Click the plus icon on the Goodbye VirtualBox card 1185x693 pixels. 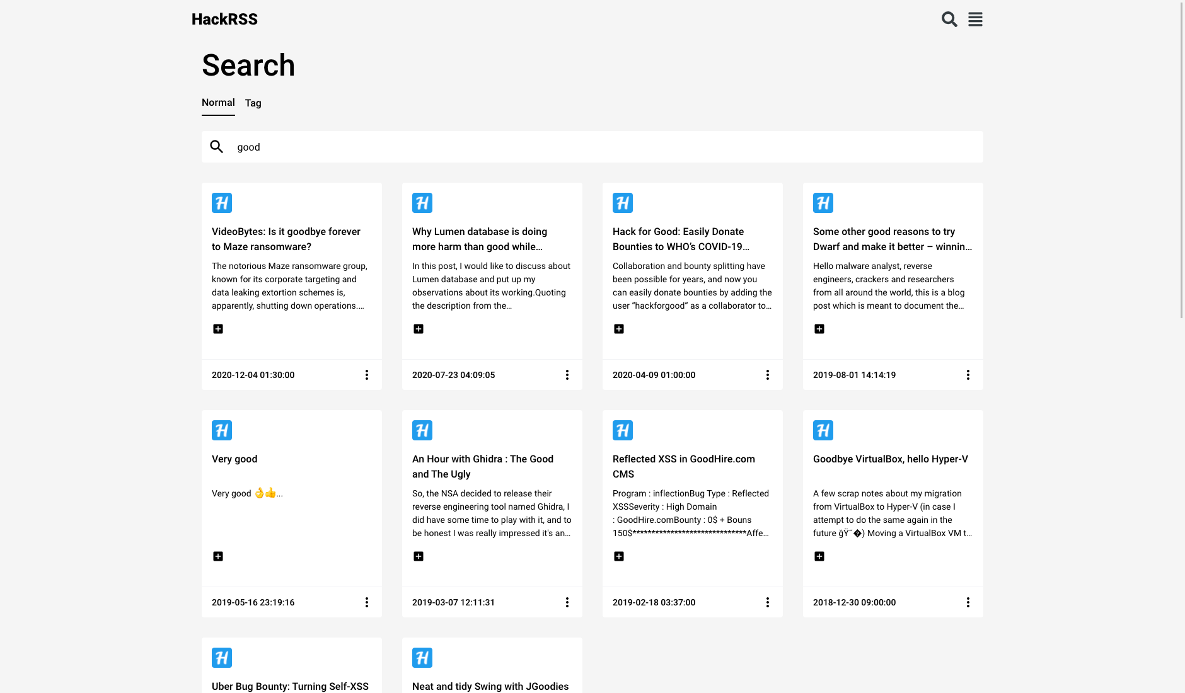(x=819, y=556)
